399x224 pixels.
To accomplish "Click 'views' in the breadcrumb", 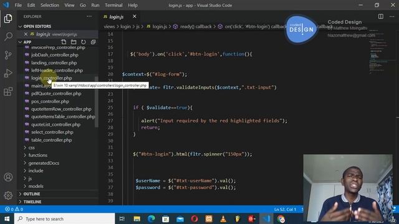I will pyautogui.click(x=109, y=26).
